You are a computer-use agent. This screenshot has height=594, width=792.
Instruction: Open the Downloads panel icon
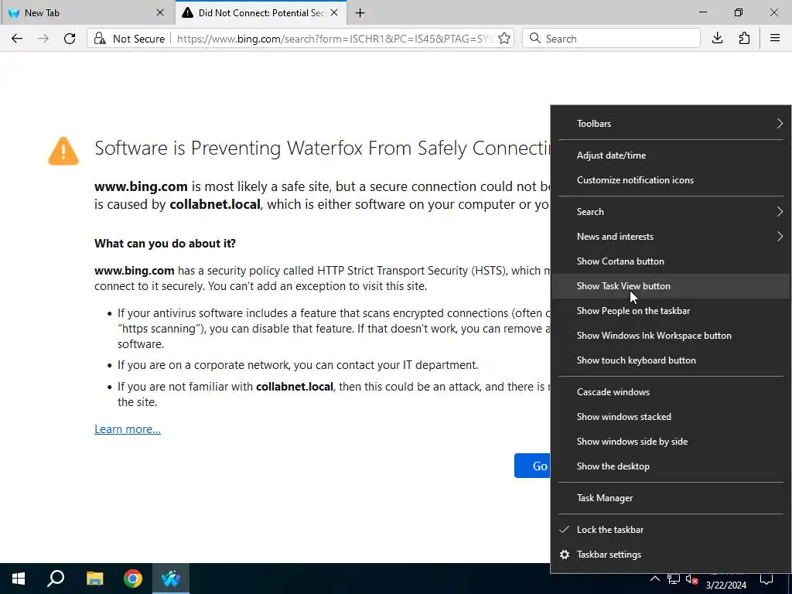tap(717, 39)
